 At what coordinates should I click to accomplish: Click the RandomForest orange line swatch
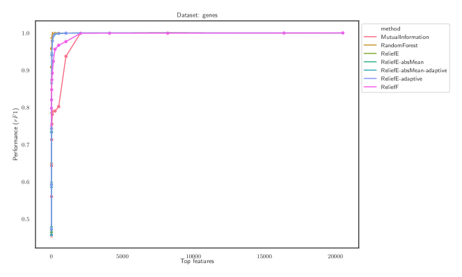pyautogui.click(x=370, y=45)
